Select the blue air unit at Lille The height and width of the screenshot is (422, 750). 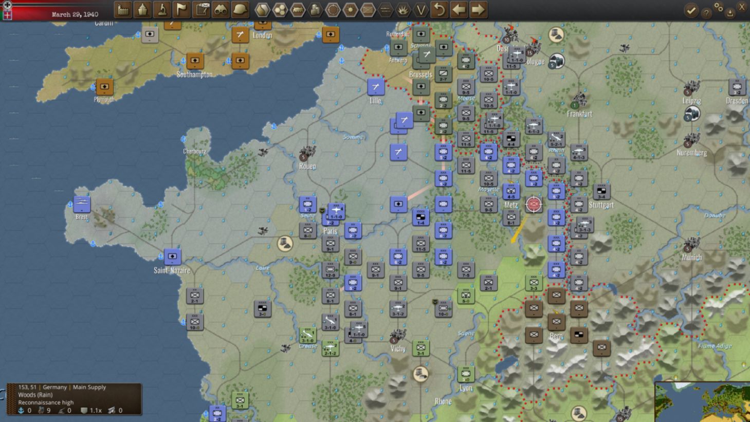(x=376, y=86)
